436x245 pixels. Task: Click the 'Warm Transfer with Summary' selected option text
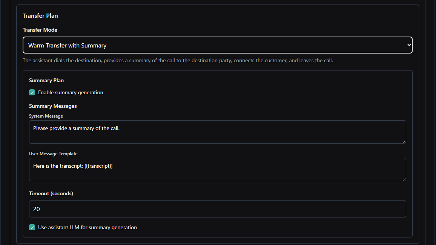68,46
